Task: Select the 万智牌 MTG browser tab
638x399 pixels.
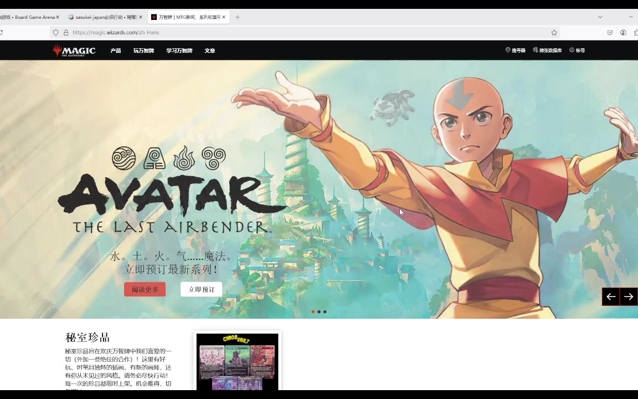Action: click(188, 17)
